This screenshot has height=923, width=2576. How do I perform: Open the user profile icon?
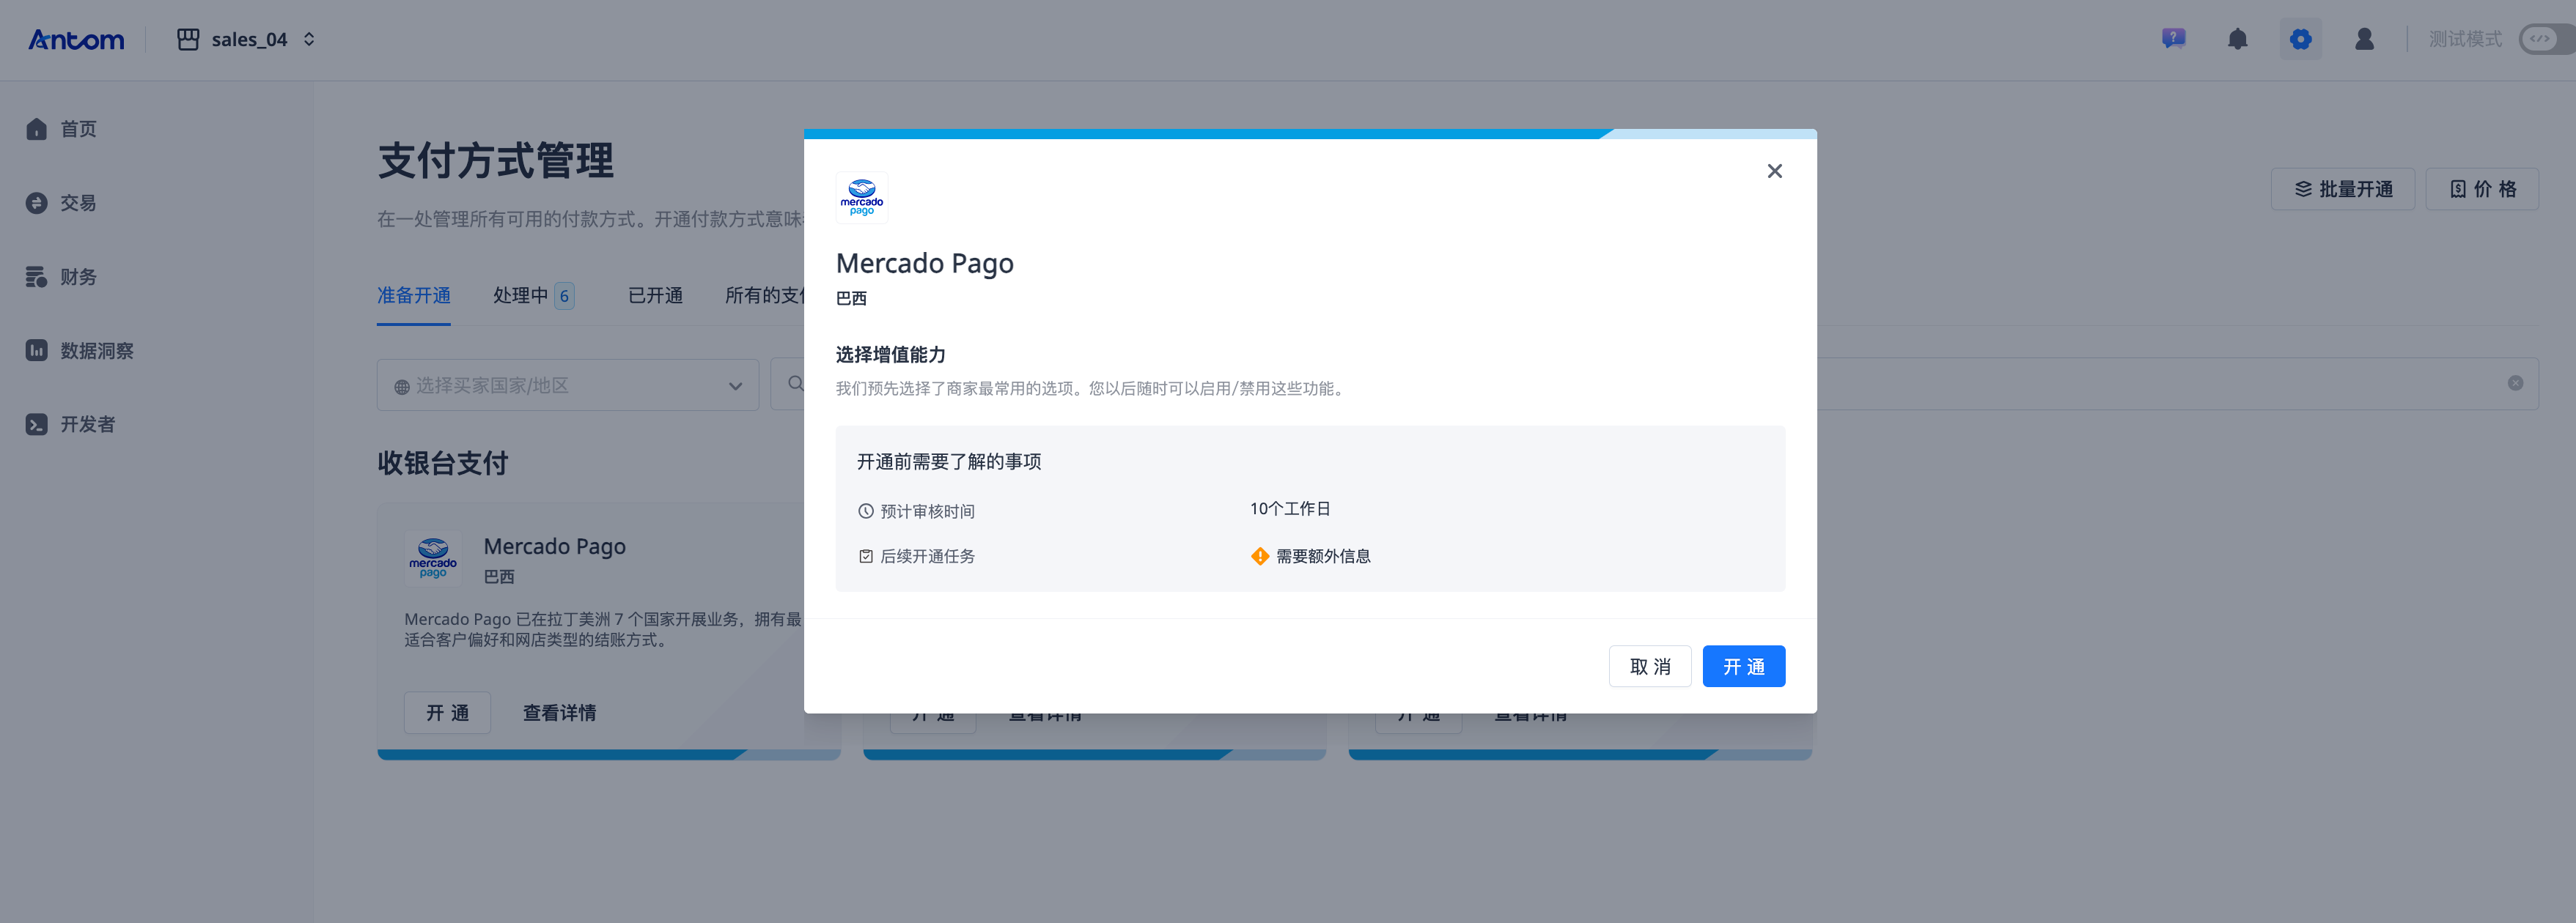pyautogui.click(x=2364, y=39)
